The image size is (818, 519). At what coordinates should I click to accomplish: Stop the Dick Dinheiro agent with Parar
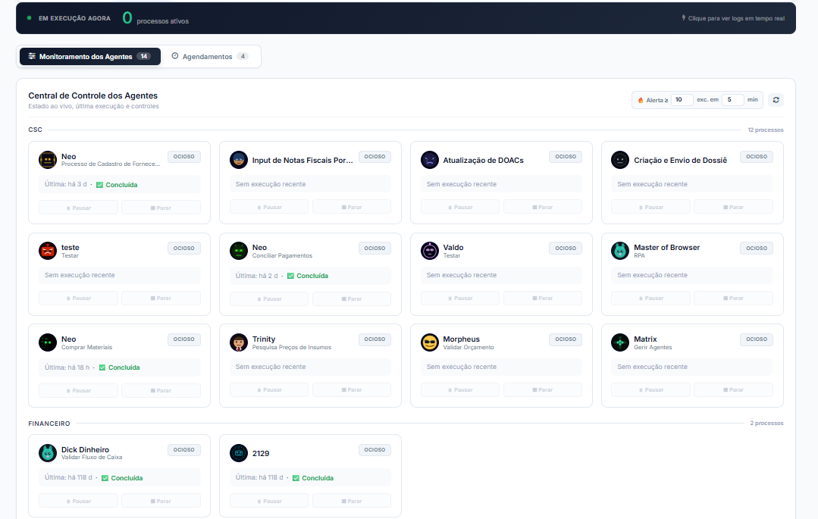[x=161, y=502]
